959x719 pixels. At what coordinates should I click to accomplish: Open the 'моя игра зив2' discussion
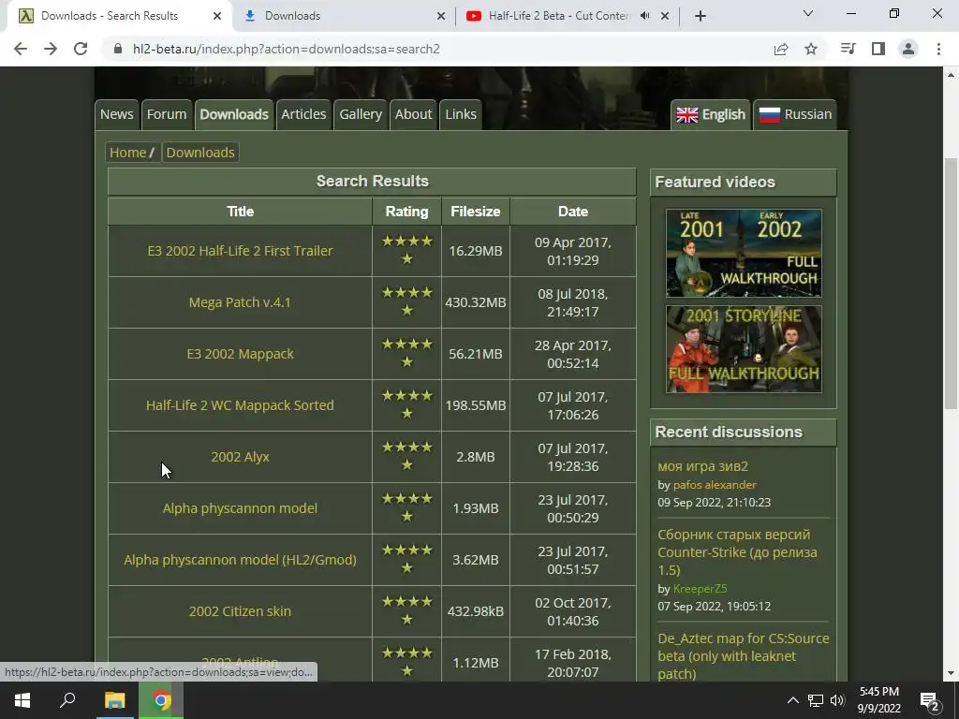tap(702, 466)
